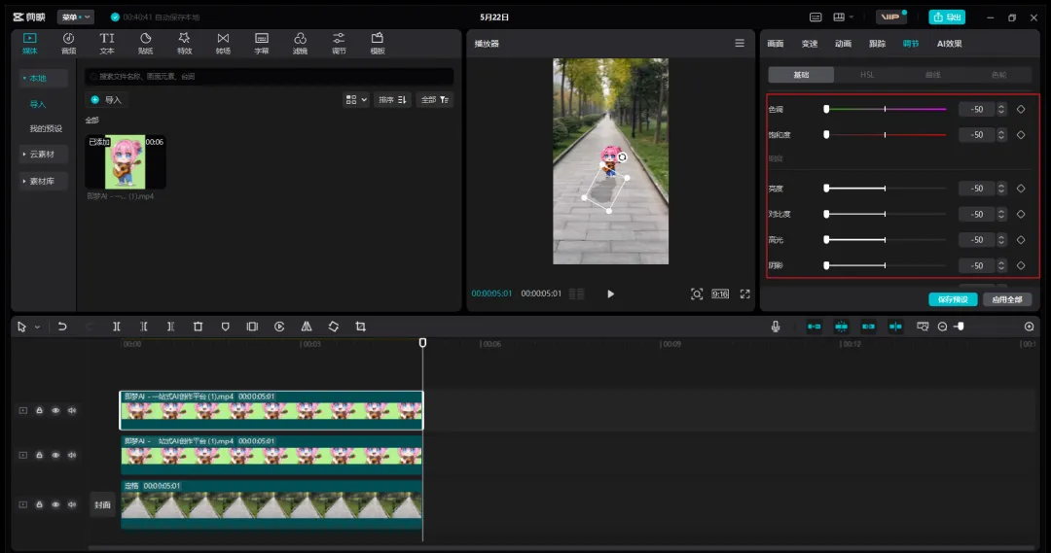Switch to the 动画 animation tab
The width and height of the screenshot is (1051, 553).
point(843,44)
